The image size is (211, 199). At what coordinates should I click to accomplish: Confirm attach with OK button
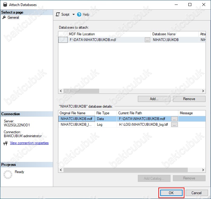tap(171, 193)
